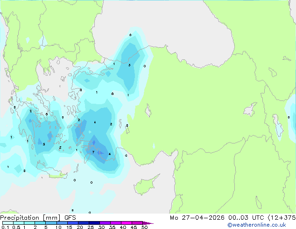Click the legend label "35"
296x229 pixels.
(112, 227)
